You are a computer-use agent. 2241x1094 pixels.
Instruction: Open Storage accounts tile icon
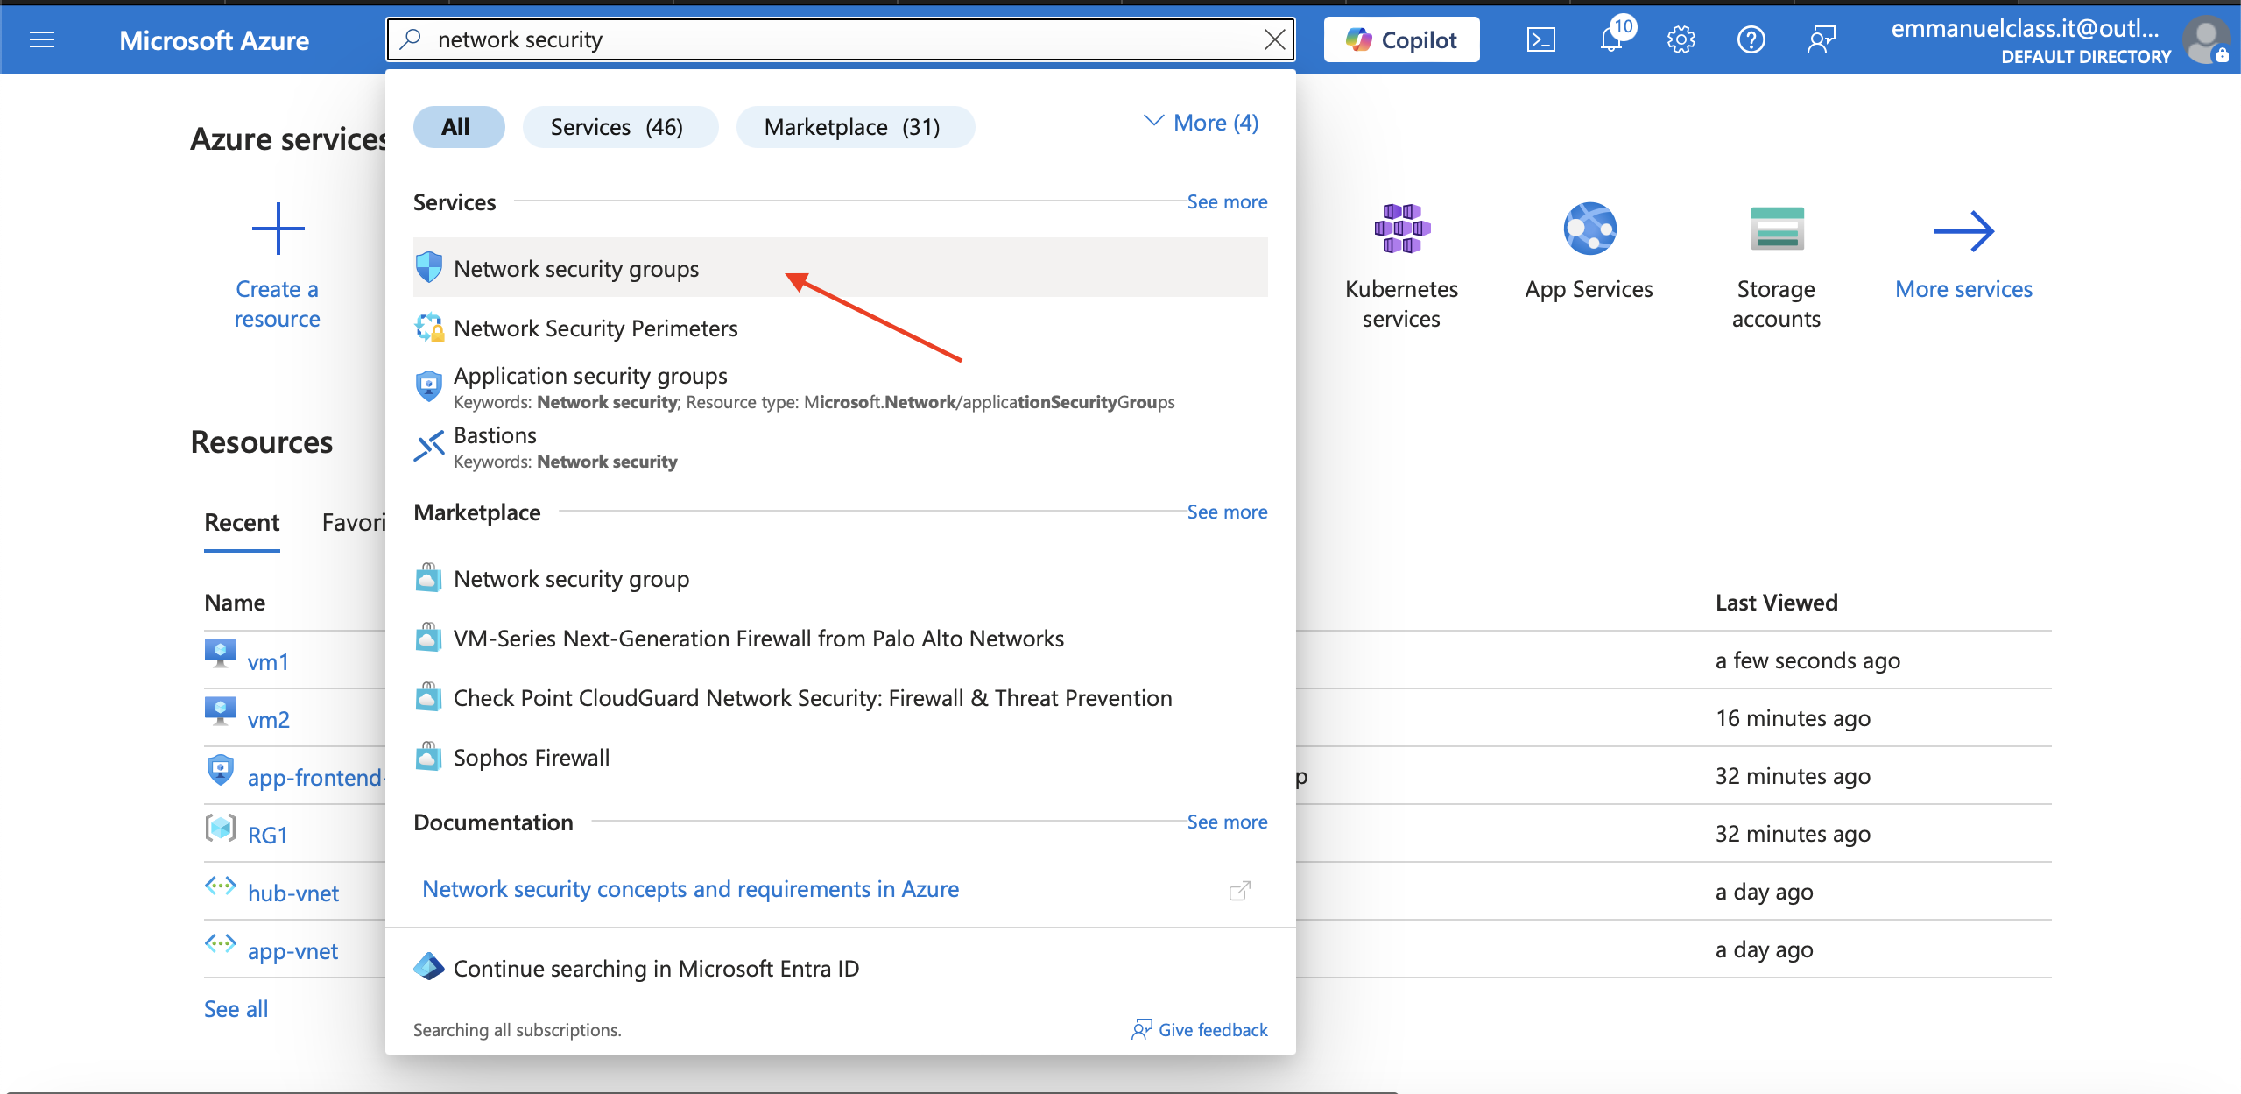tap(1777, 229)
